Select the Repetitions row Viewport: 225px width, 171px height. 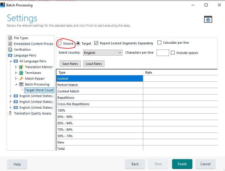(x=100, y=98)
